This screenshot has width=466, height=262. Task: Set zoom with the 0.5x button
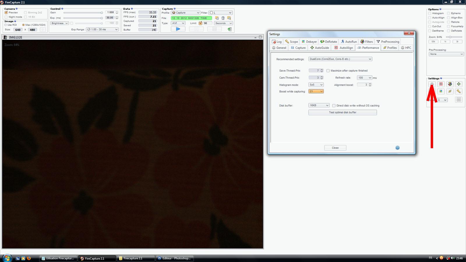[x=433, y=42]
